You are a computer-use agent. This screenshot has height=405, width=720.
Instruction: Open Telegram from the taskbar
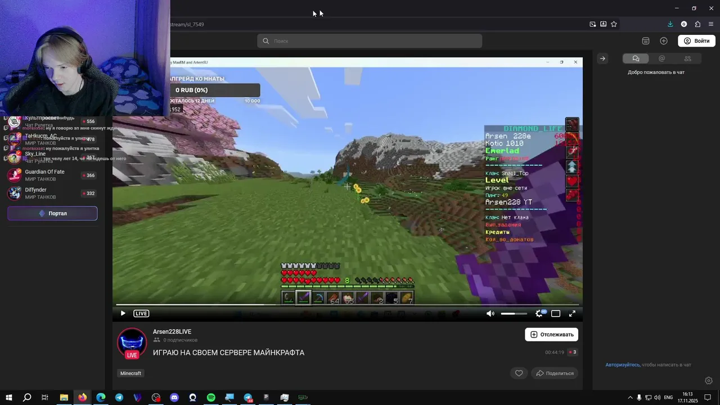(119, 397)
